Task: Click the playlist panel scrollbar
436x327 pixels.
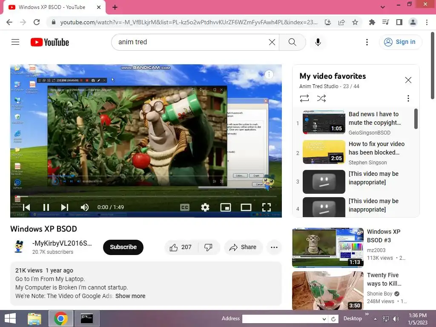Action: click(416, 119)
